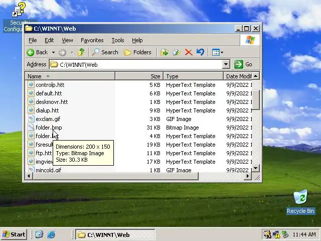The image size is (321, 241).
Task: Click the 11:44 AM tray clock
Action: (x=304, y=234)
